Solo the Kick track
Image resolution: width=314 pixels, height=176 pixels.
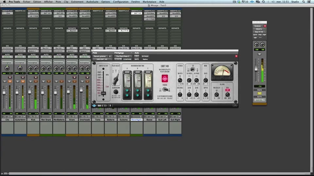coord(31,81)
